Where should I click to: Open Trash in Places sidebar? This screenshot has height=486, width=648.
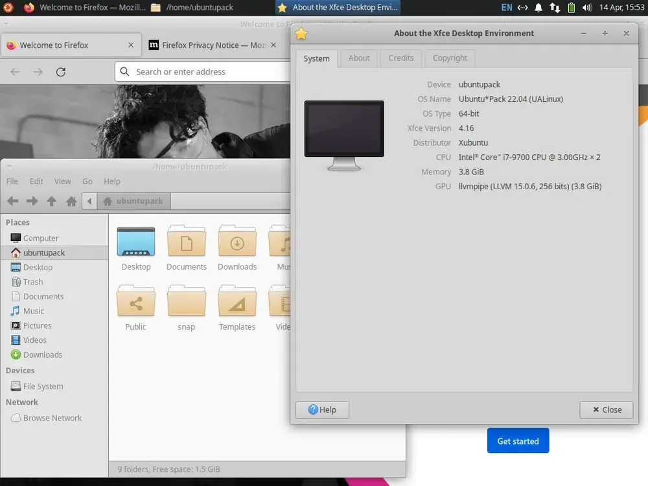tap(54, 282)
